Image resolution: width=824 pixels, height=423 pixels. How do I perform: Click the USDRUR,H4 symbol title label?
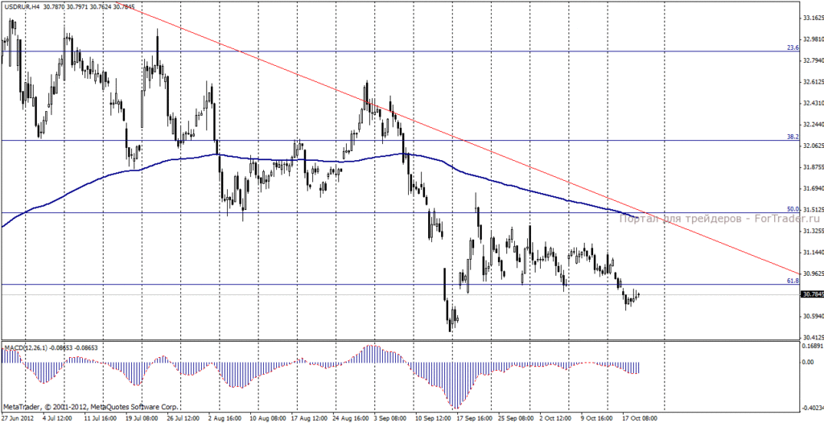pyautogui.click(x=22, y=6)
